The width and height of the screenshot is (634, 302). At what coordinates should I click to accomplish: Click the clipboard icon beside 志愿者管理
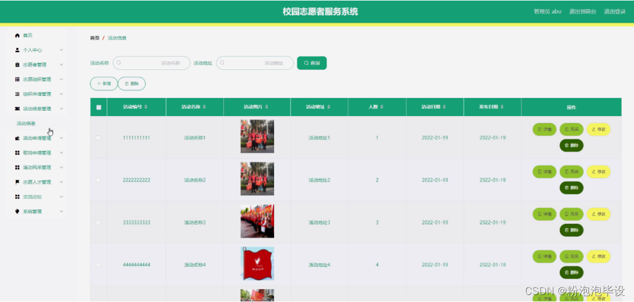coord(17,65)
